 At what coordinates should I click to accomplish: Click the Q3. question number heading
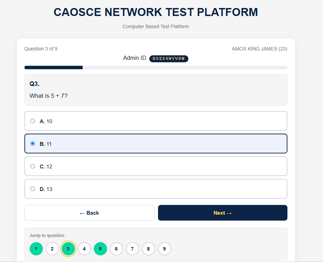coord(35,84)
